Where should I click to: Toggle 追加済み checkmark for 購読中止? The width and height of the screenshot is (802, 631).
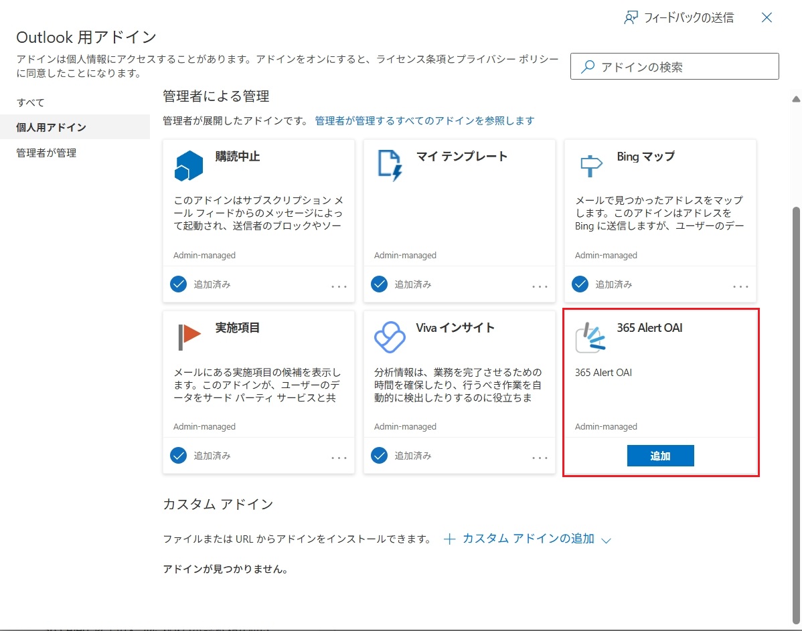[x=178, y=284]
